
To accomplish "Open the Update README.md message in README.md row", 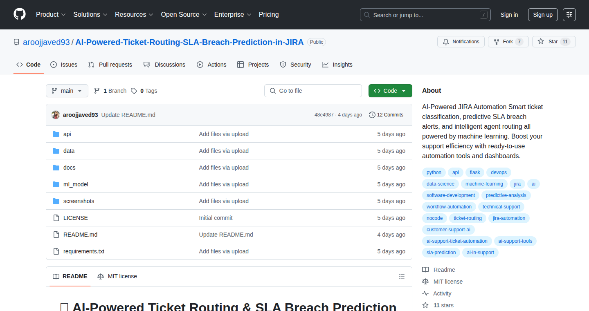I will pyautogui.click(x=226, y=235).
